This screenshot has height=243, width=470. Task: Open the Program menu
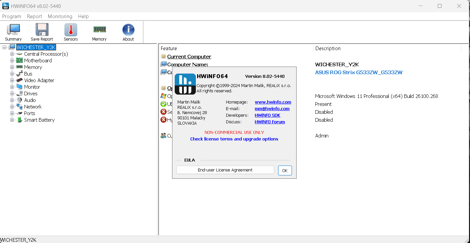12,16
